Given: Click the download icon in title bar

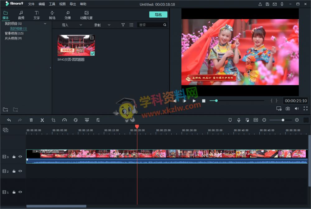Looking at the screenshot, I should point(282,4).
